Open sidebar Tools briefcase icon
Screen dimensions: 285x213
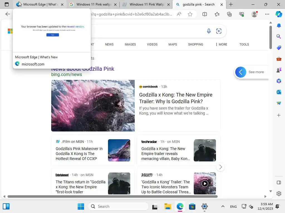pyautogui.click(x=279, y=59)
